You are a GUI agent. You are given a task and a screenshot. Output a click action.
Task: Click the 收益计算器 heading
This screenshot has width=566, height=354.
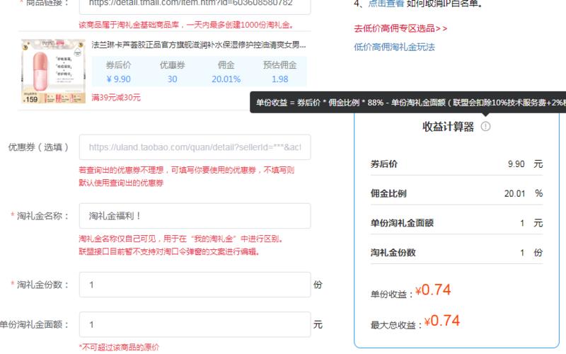[448, 127]
